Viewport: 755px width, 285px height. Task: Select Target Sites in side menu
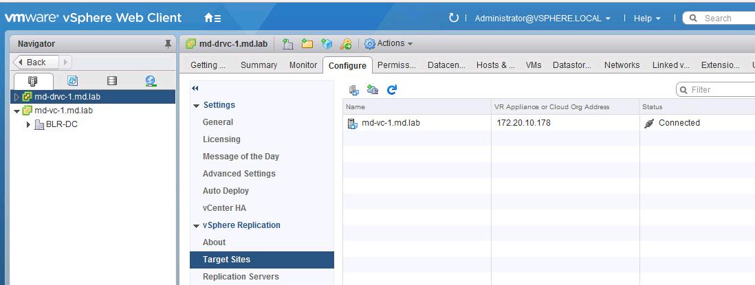pos(261,260)
